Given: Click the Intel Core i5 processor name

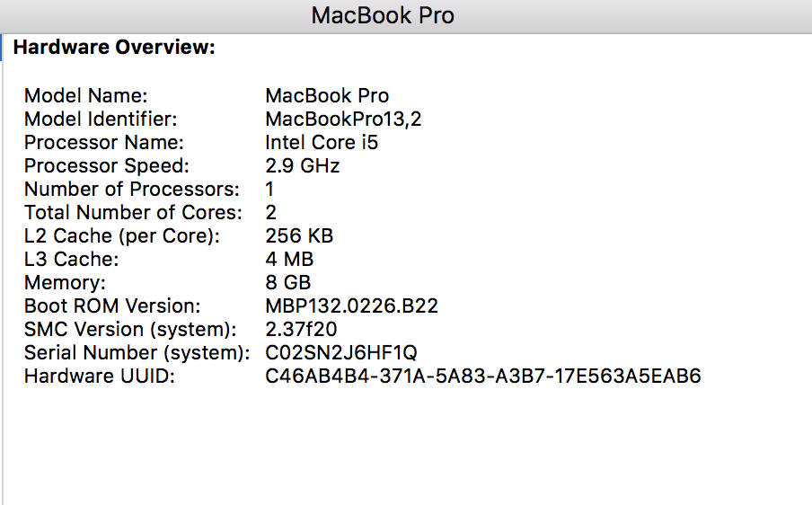Looking at the screenshot, I should (x=322, y=143).
